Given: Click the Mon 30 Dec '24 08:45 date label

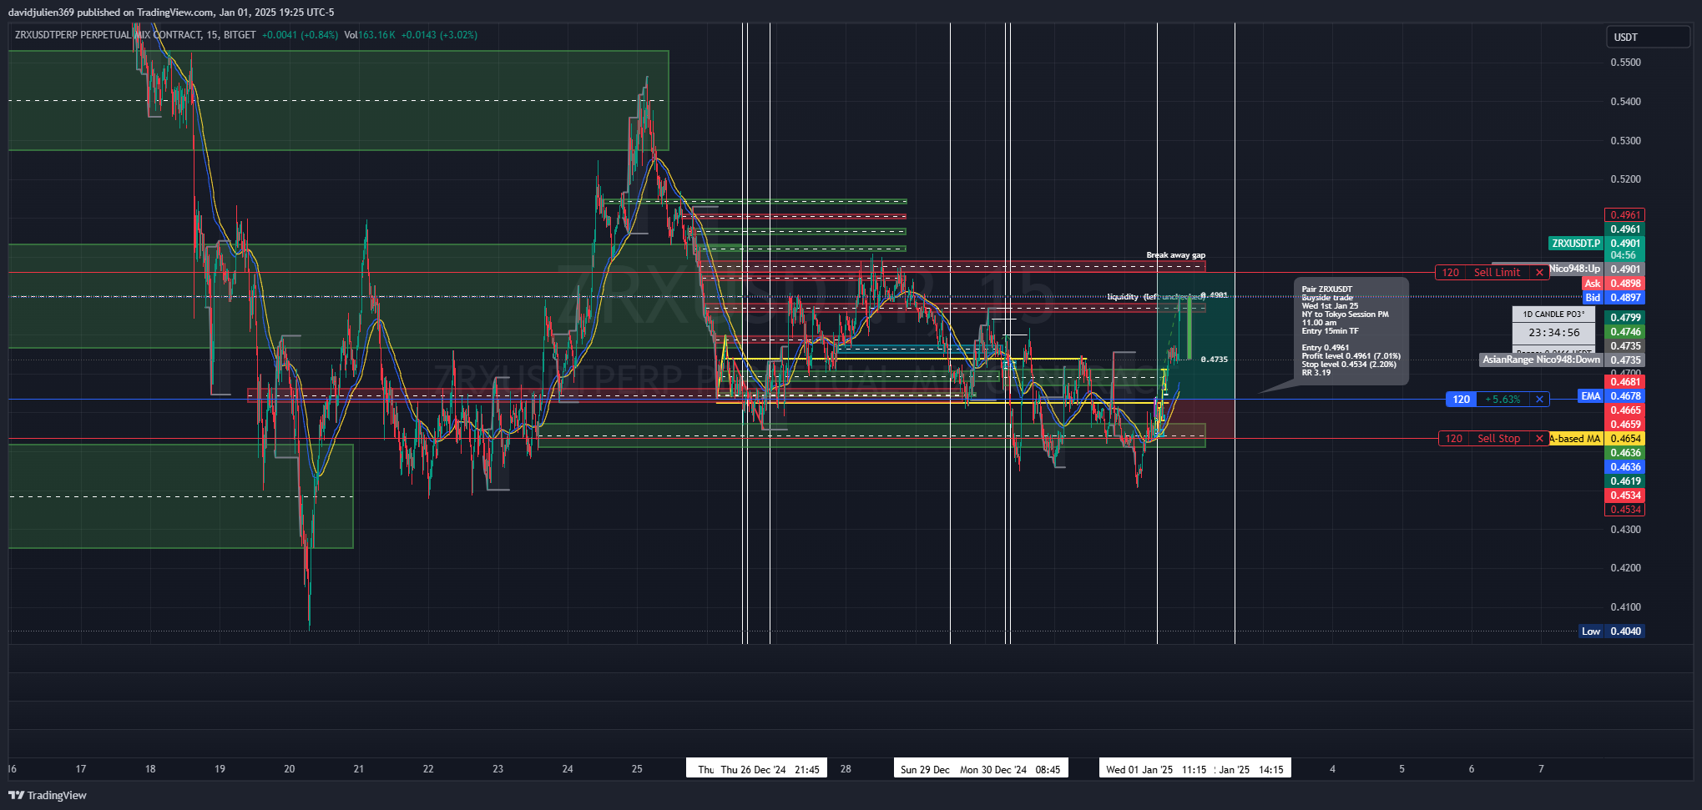Looking at the screenshot, I should [1010, 769].
